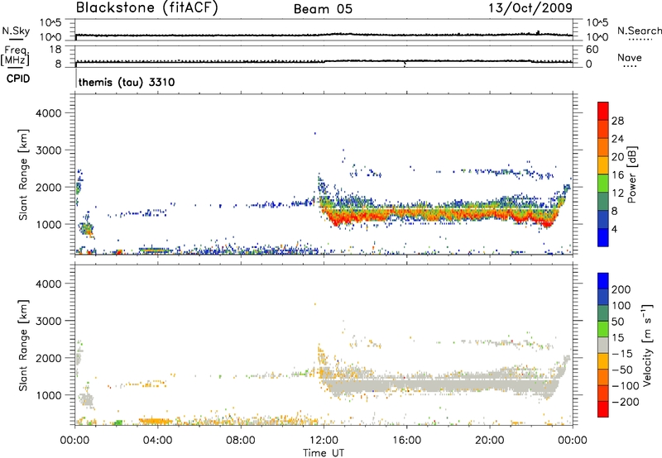The image size is (662, 458).
Task: Pick the dark blue top segment of Velocity colorbar
Action: 603,281
